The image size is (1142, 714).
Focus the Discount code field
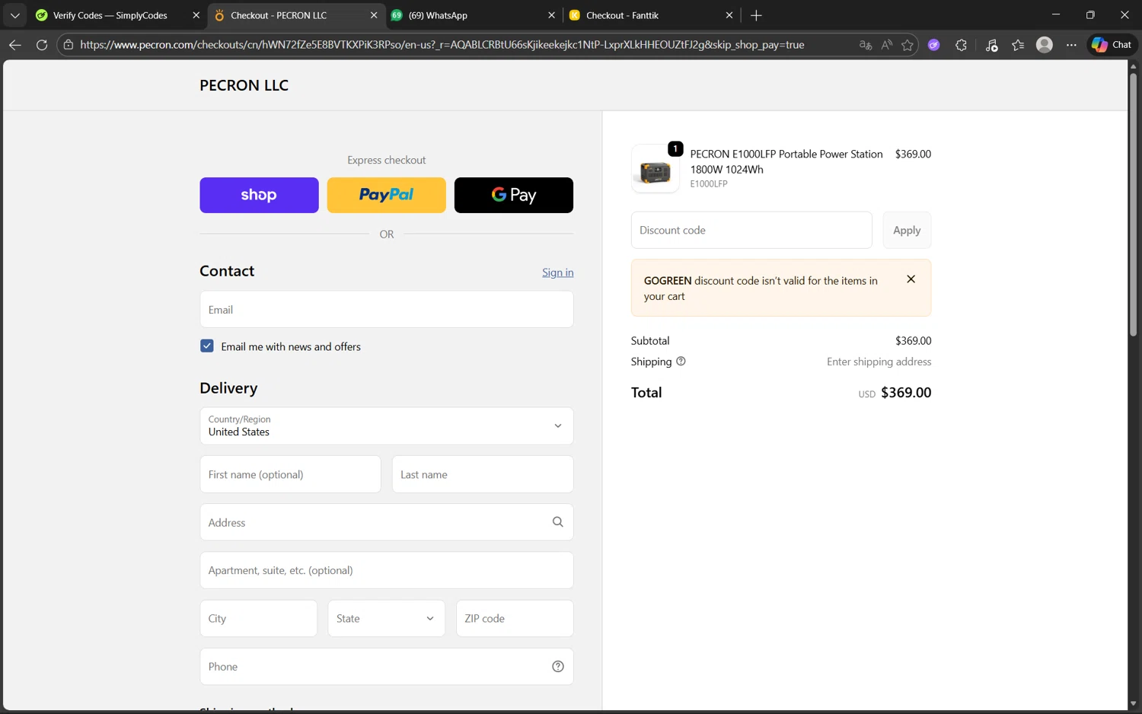click(751, 230)
